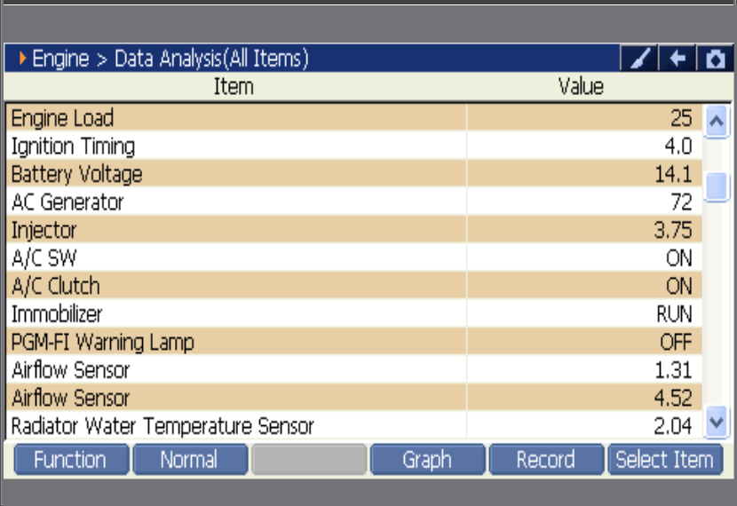Viewport: 737px width, 506px height.
Task: Switch the Normal display mode button
Action: (x=190, y=460)
